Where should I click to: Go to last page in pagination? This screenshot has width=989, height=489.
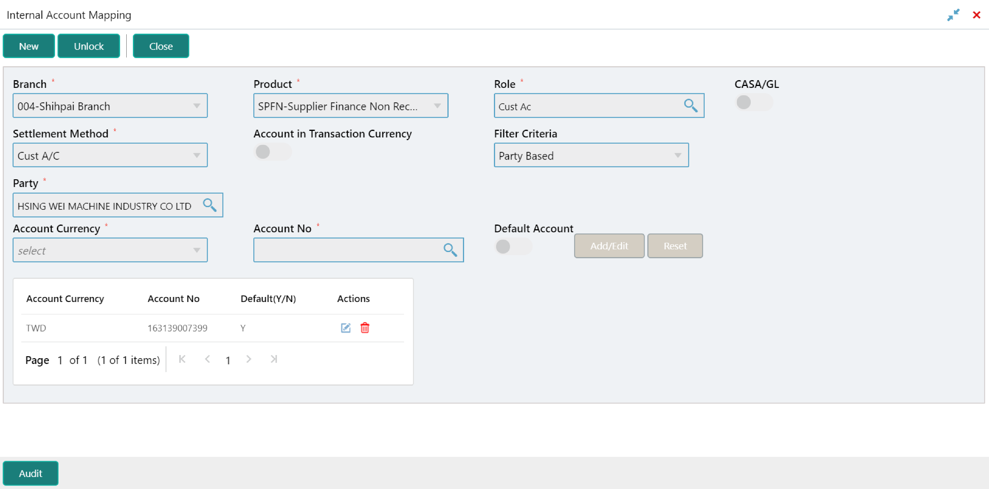(x=274, y=359)
